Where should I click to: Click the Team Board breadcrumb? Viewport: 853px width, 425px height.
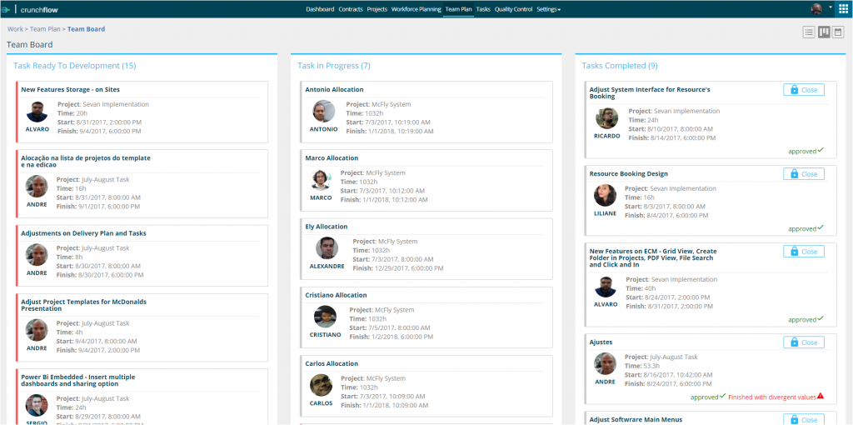tap(87, 29)
